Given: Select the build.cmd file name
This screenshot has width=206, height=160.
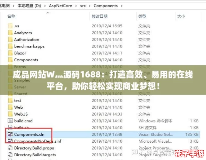Looking at the screenshot, I should [23, 121].
